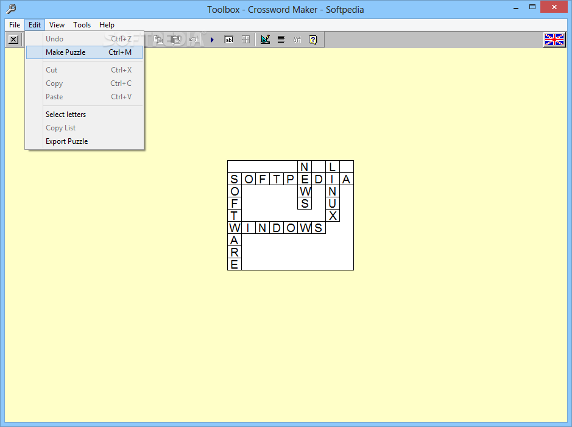Choose Select letters from the Edit menu
Viewport: 572px width, 427px height.
coord(84,114)
